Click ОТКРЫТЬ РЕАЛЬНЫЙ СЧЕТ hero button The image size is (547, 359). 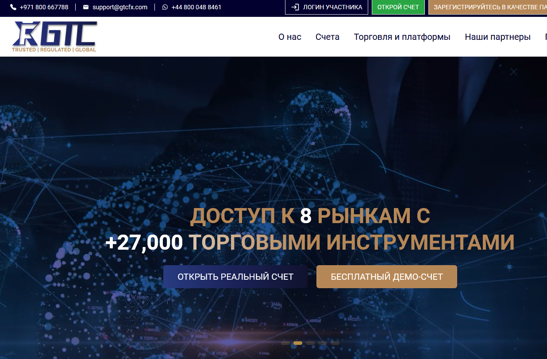pos(235,277)
